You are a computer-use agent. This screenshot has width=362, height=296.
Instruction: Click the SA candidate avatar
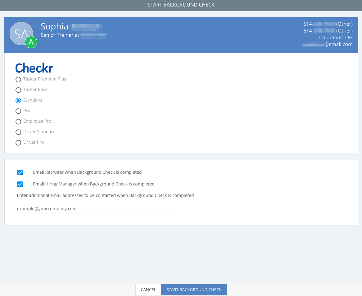(x=21, y=34)
